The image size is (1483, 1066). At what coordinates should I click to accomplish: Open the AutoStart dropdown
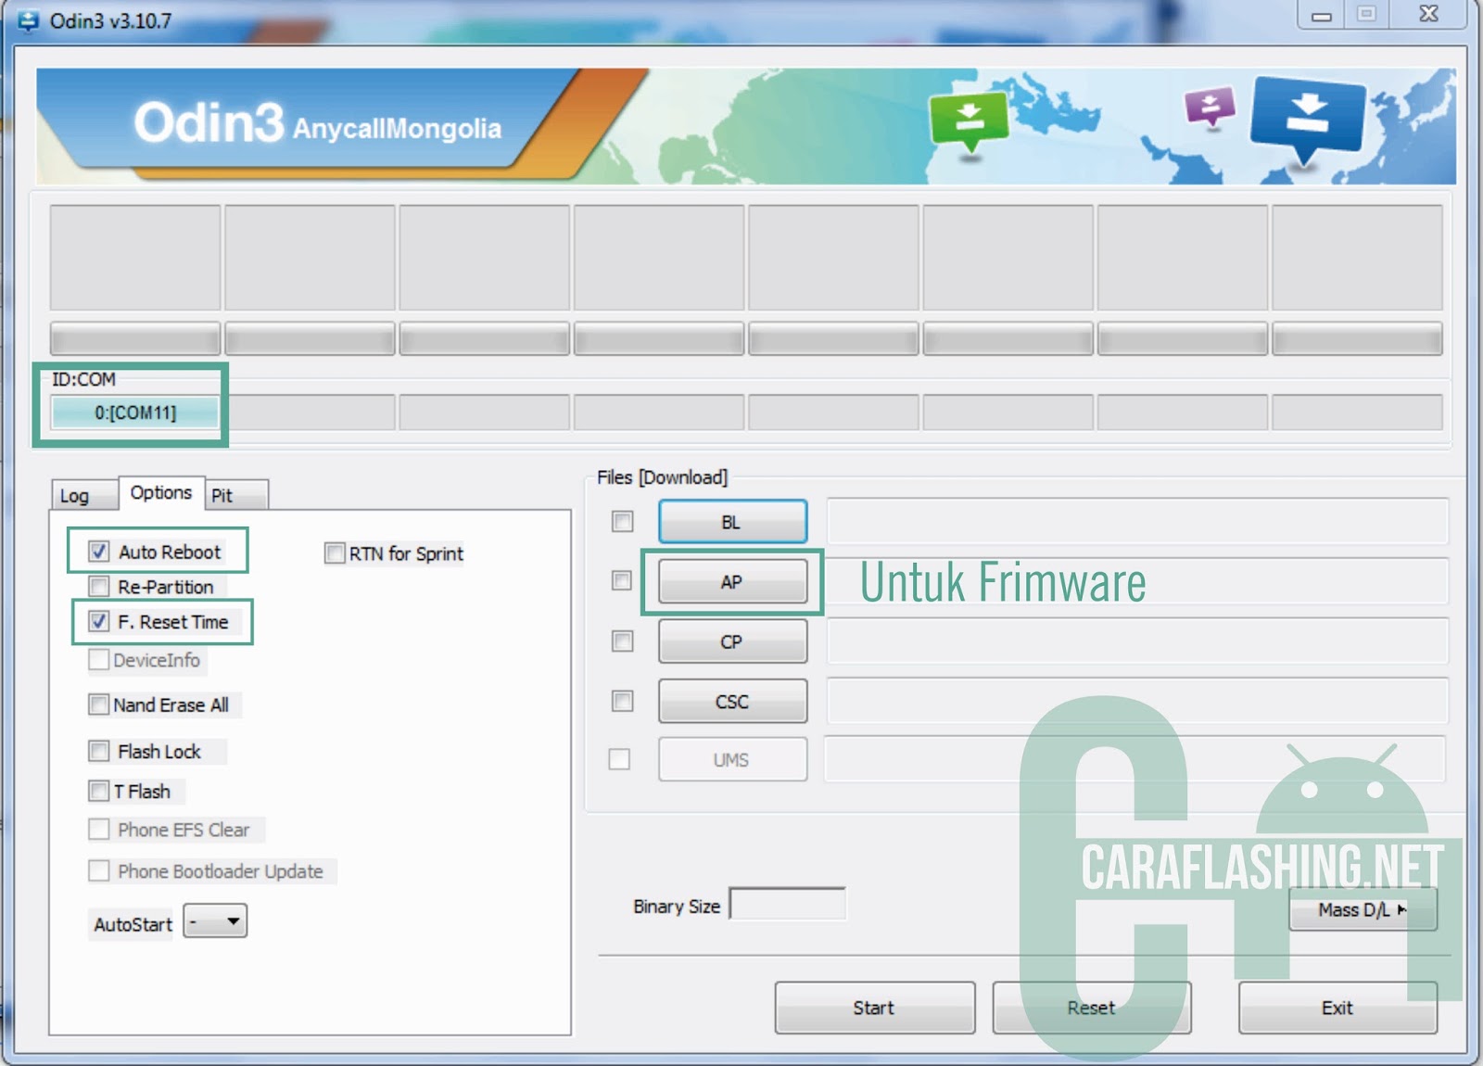tap(215, 921)
